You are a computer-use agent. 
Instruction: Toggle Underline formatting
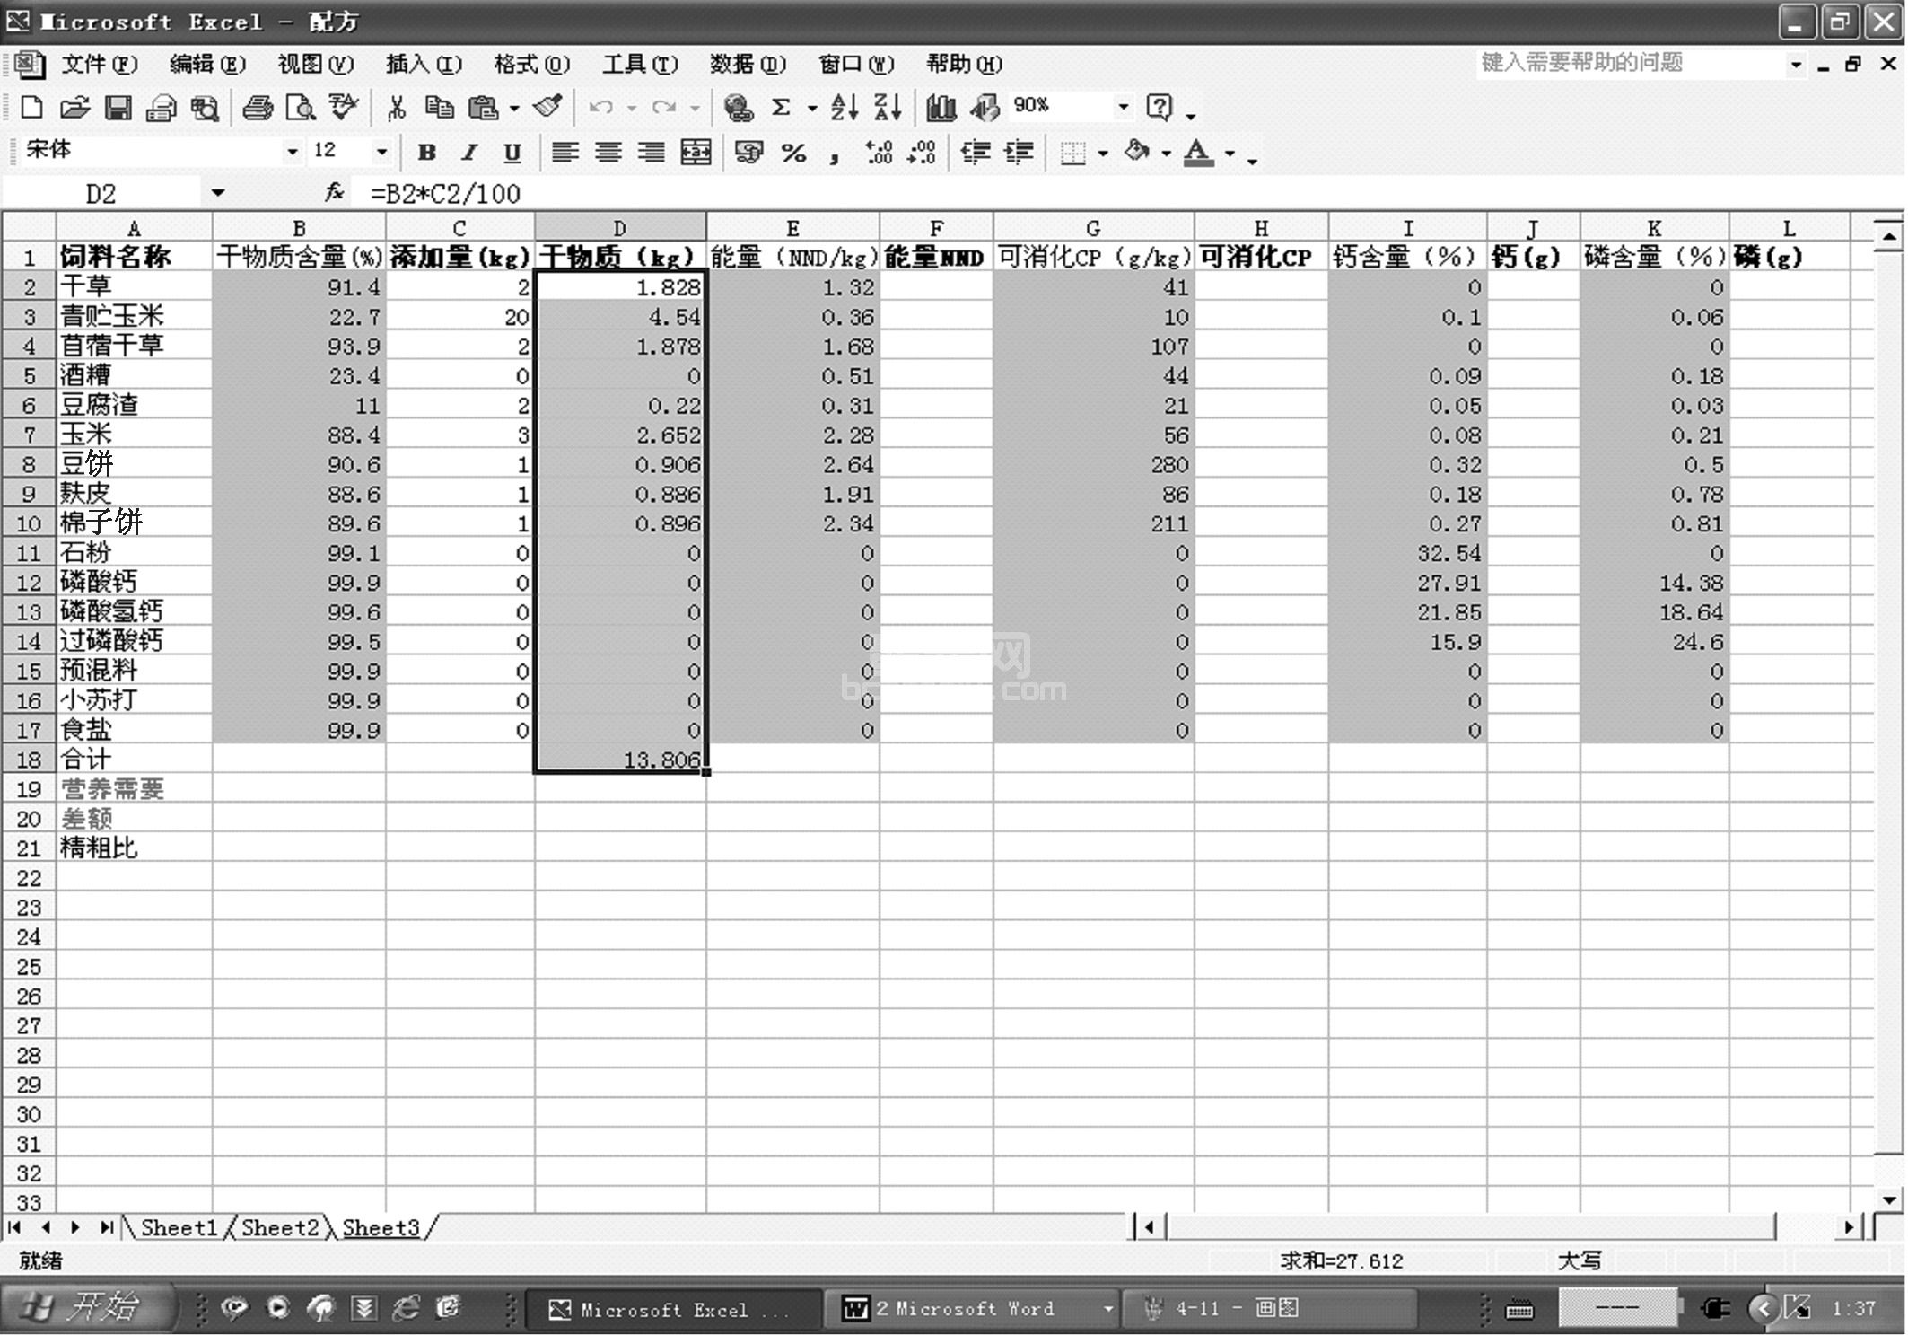click(x=512, y=153)
